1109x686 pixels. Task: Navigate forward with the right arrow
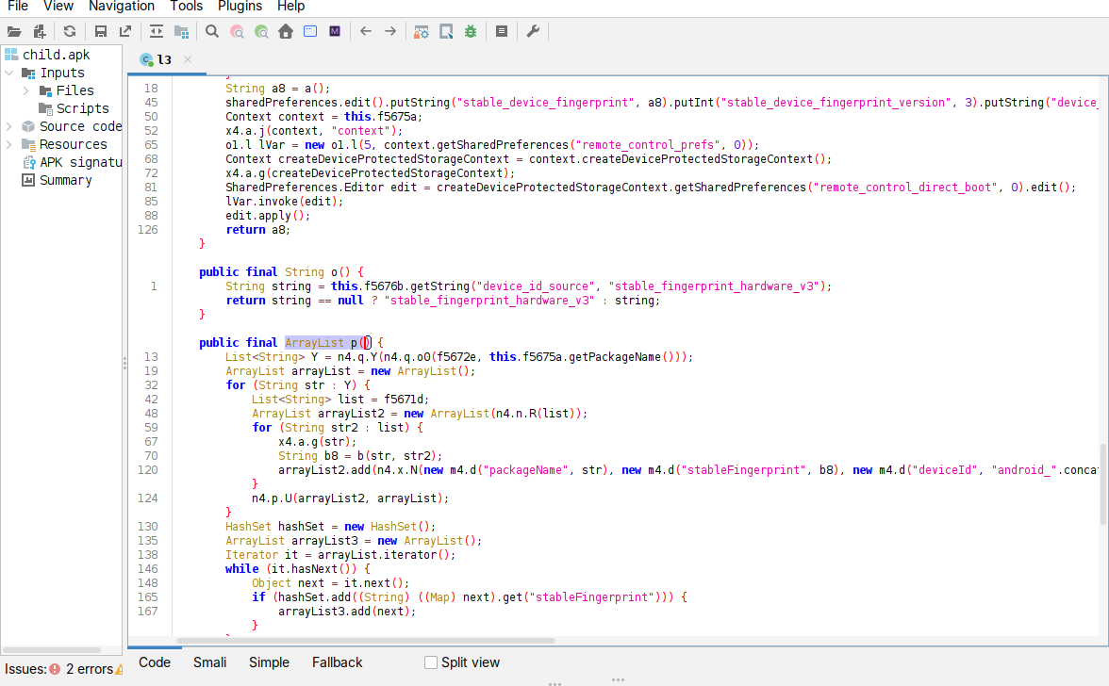(390, 31)
